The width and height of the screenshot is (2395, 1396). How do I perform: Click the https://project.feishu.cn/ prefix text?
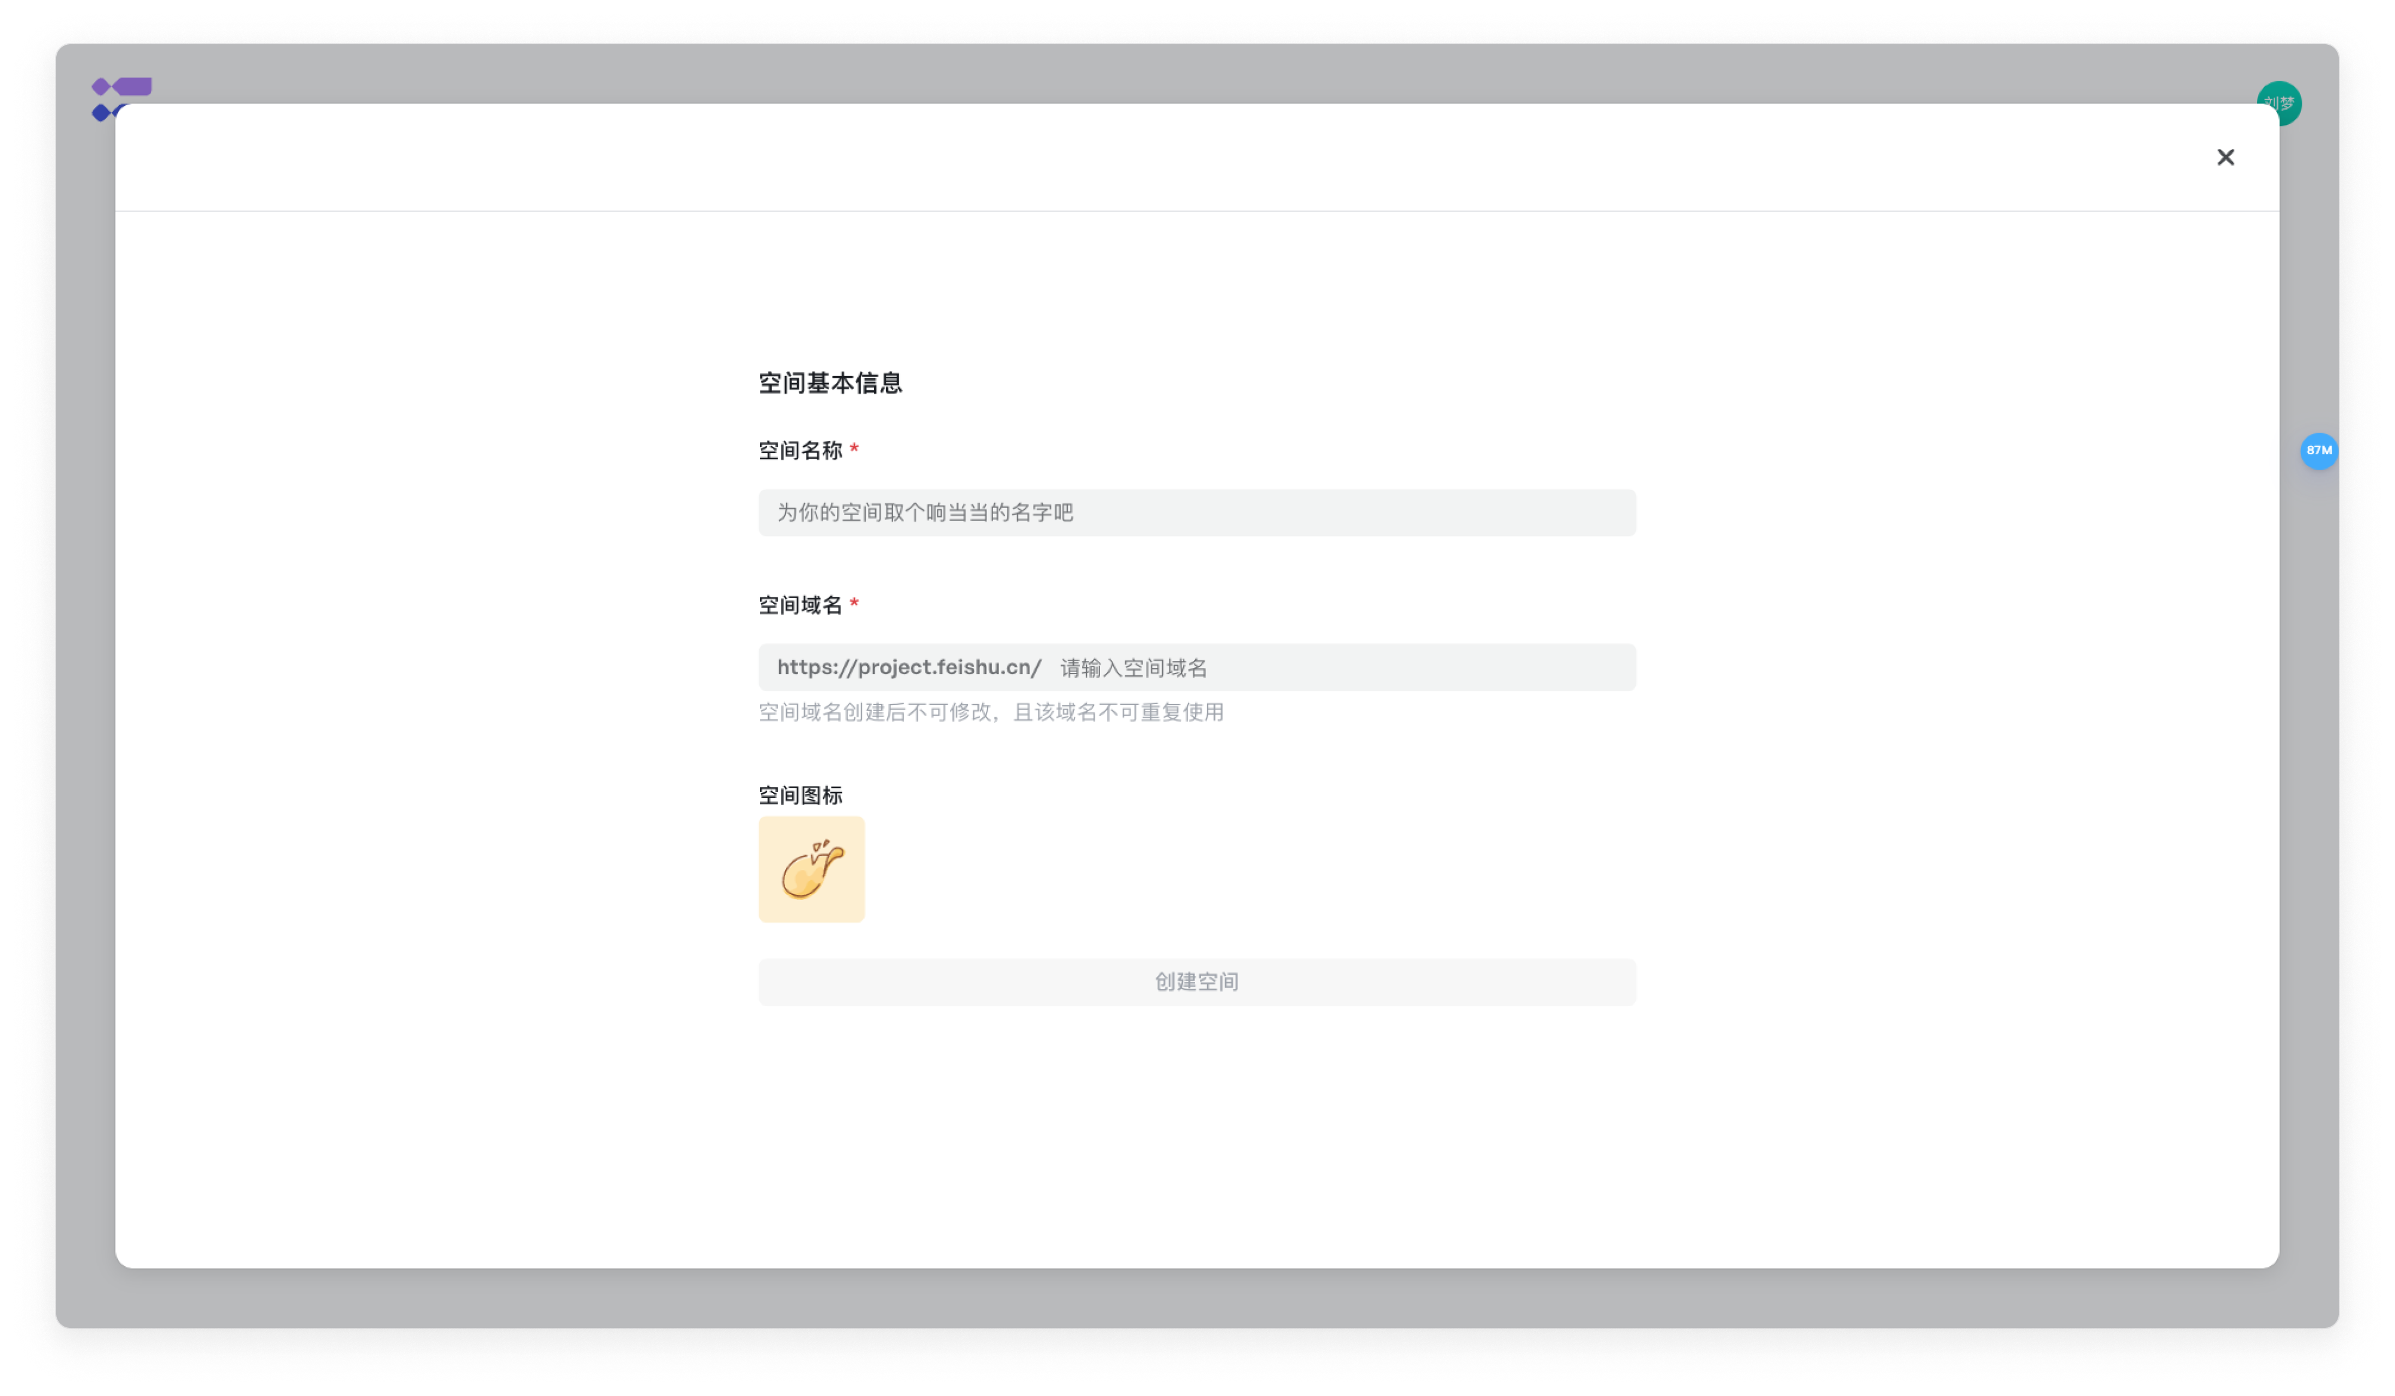tap(909, 667)
